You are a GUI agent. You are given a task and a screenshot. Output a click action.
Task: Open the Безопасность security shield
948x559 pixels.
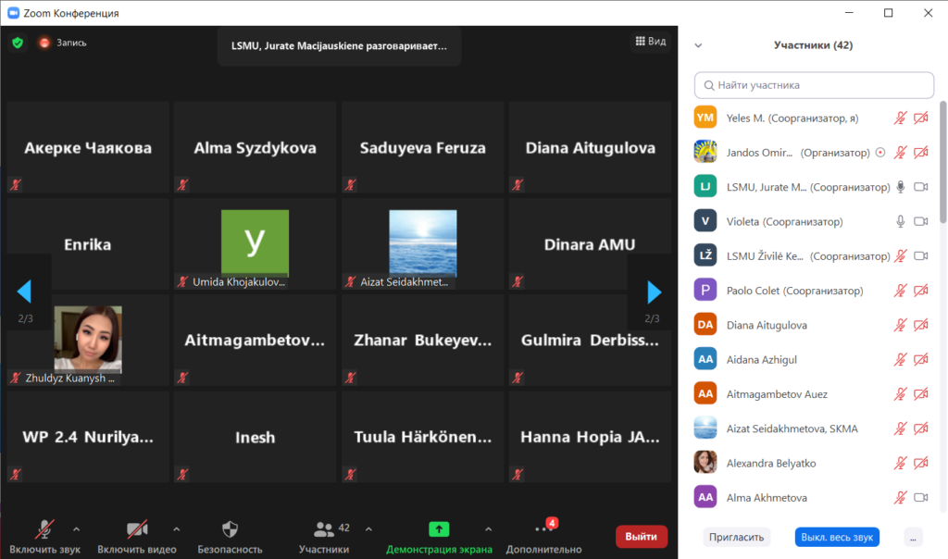tap(230, 530)
